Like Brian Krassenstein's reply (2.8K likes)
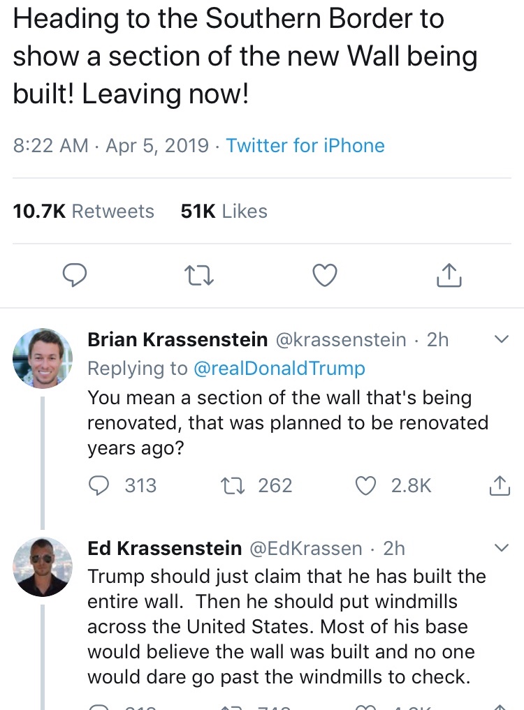This screenshot has width=524, height=710. 366,486
